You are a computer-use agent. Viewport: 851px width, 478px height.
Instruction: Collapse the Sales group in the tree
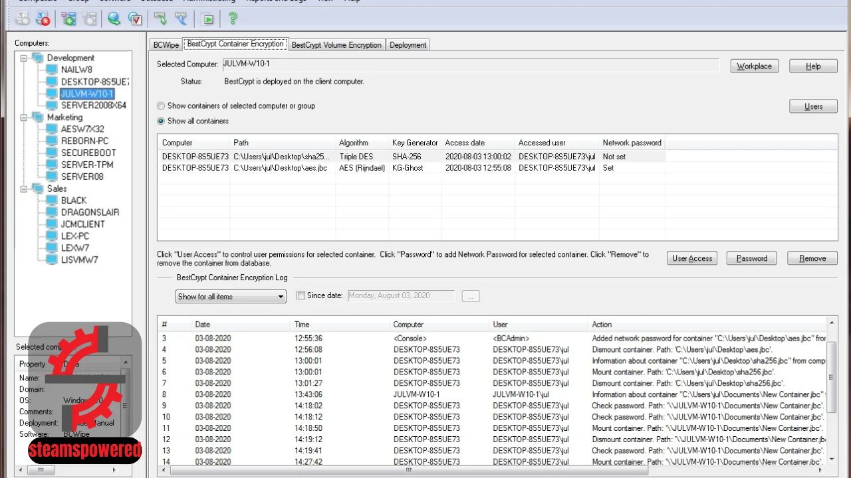point(23,189)
